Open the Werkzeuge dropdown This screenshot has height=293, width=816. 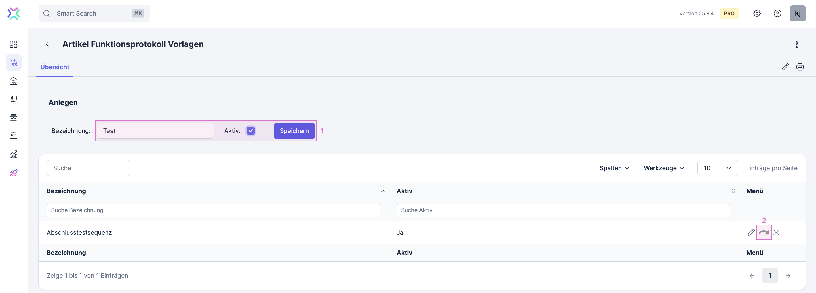664,168
